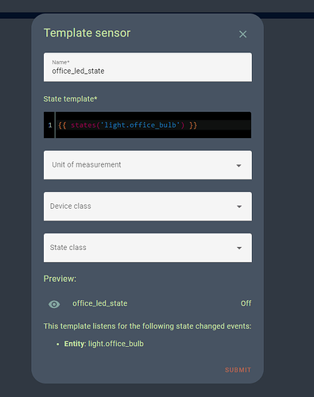Select the Device class field
Viewport: 314px width, 397px height.
click(148, 206)
